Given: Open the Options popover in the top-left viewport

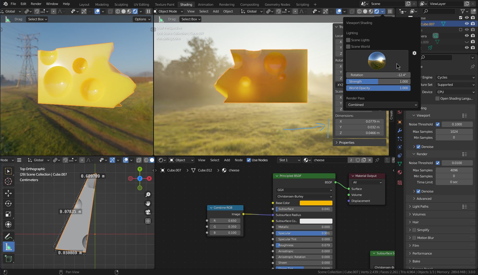Looking at the screenshot, I should (x=142, y=19).
